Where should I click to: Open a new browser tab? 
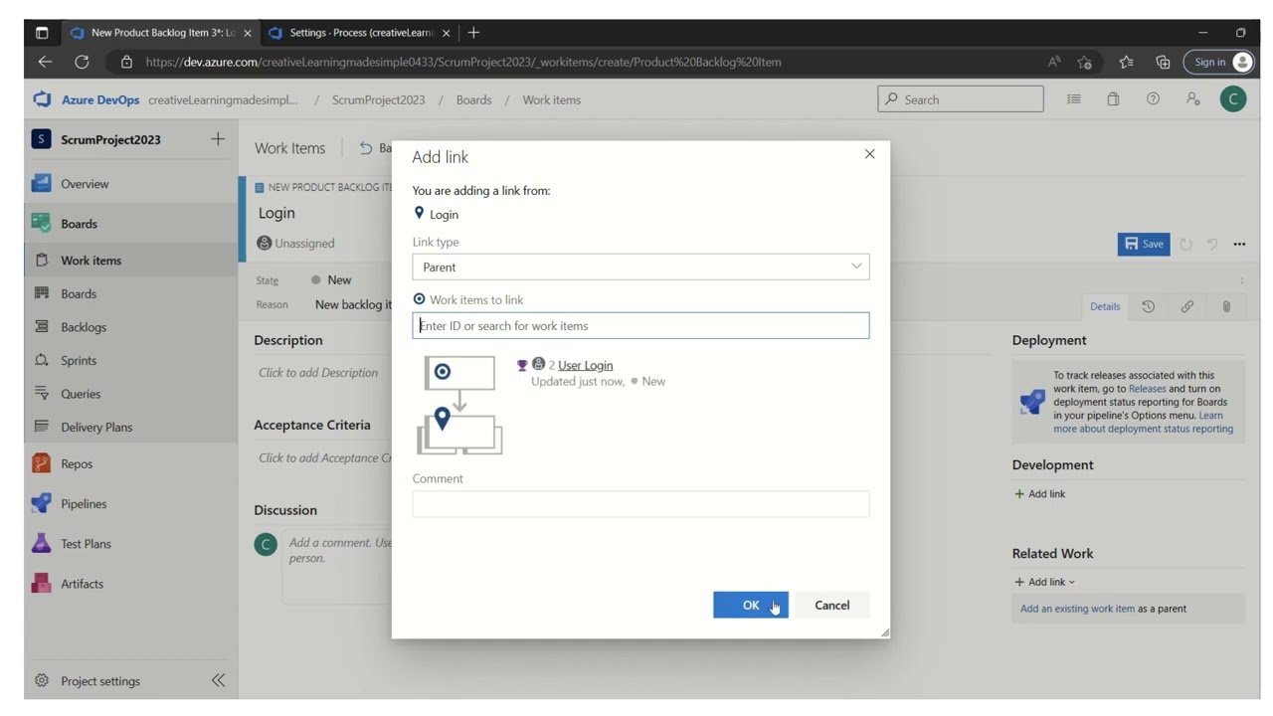[473, 33]
